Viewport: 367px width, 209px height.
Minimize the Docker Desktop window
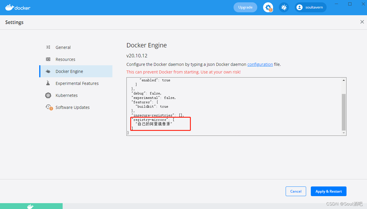(337, 4)
